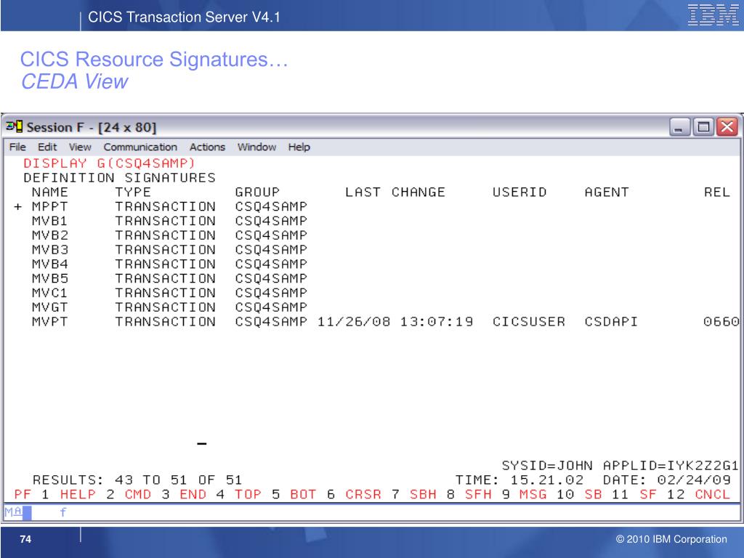Click the CSDAPI agent value
744x558 pixels.
[x=611, y=322]
